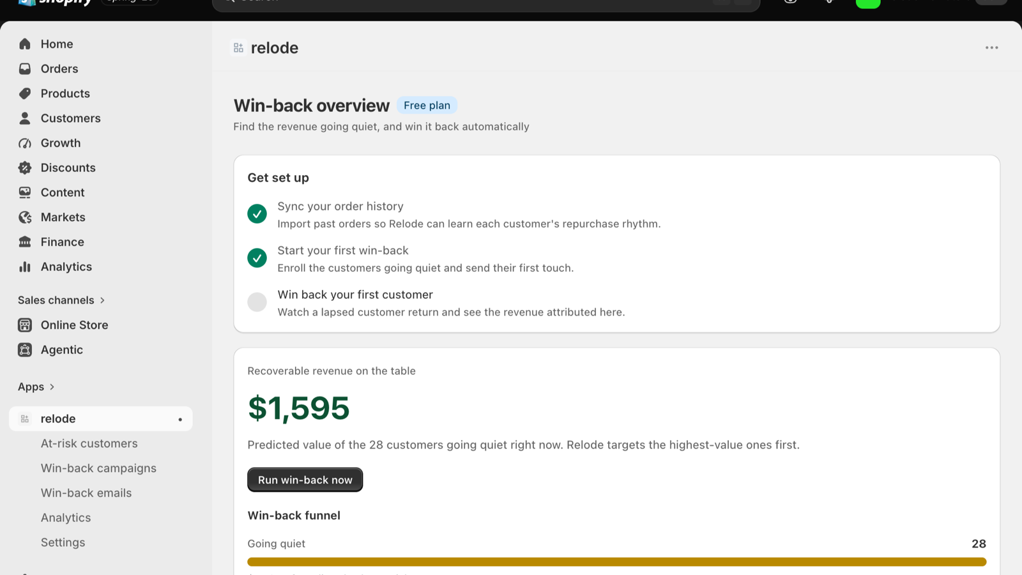The width and height of the screenshot is (1022, 575).
Task: Open Settings under the relode app
Action: tap(63, 542)
